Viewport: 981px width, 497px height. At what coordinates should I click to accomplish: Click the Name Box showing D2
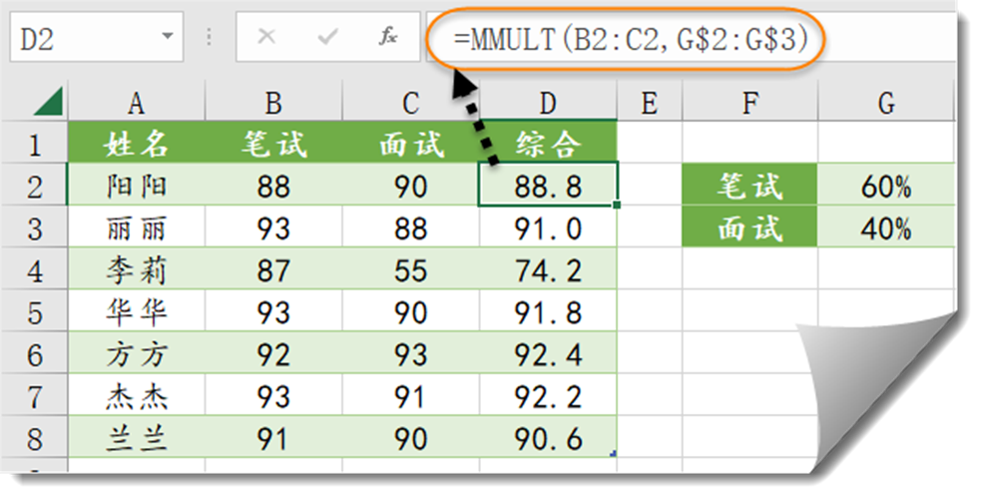(x=96, y=37)
